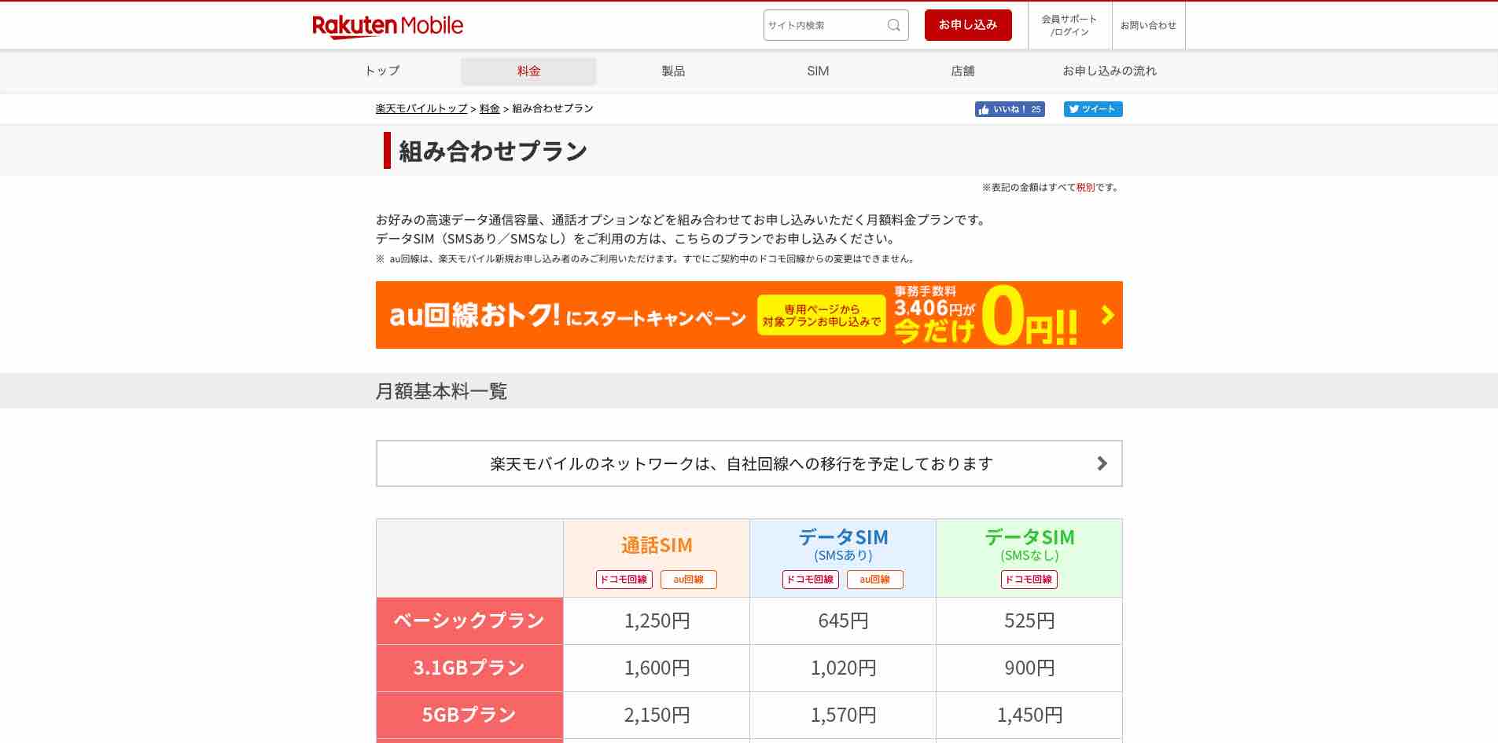Click ドコモ回線 badge under データSIM SMSなし

click(1029, 580)
